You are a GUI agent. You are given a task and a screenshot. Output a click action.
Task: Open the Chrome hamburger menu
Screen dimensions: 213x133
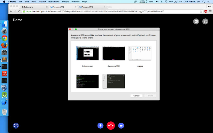click(x=210, y=11)
